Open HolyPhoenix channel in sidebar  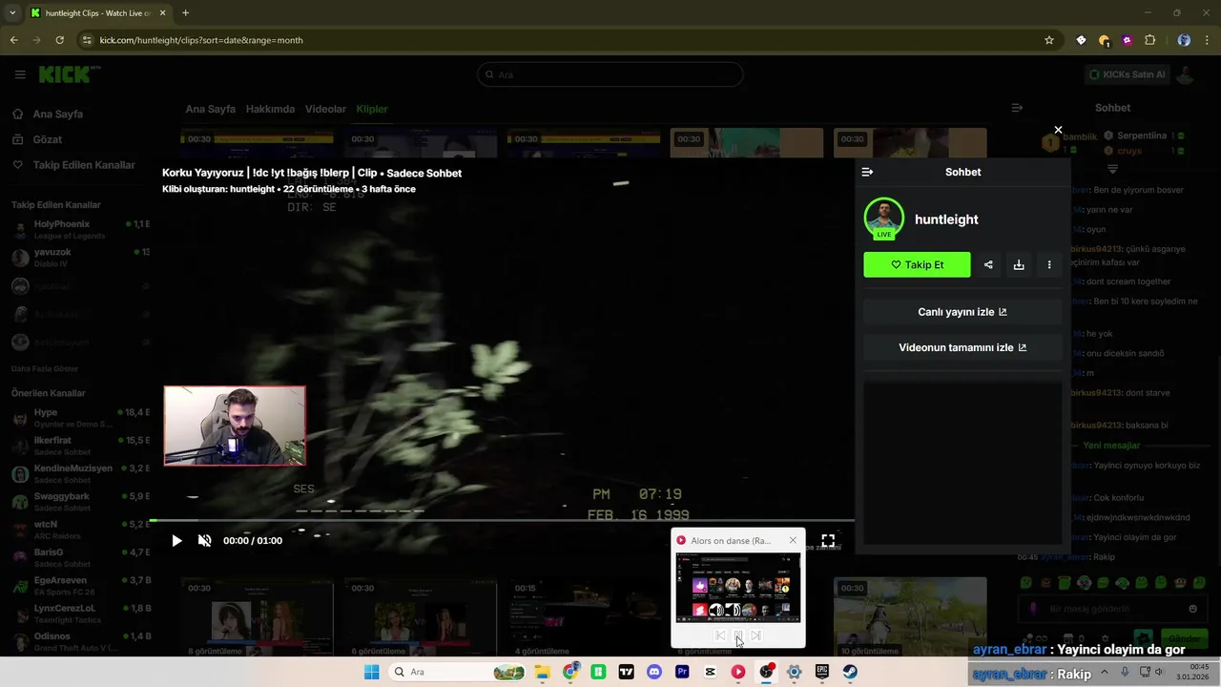[80, 229]
